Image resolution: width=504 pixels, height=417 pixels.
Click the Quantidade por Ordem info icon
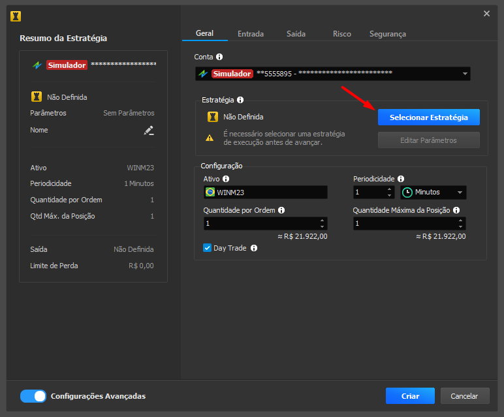point(281,210)
